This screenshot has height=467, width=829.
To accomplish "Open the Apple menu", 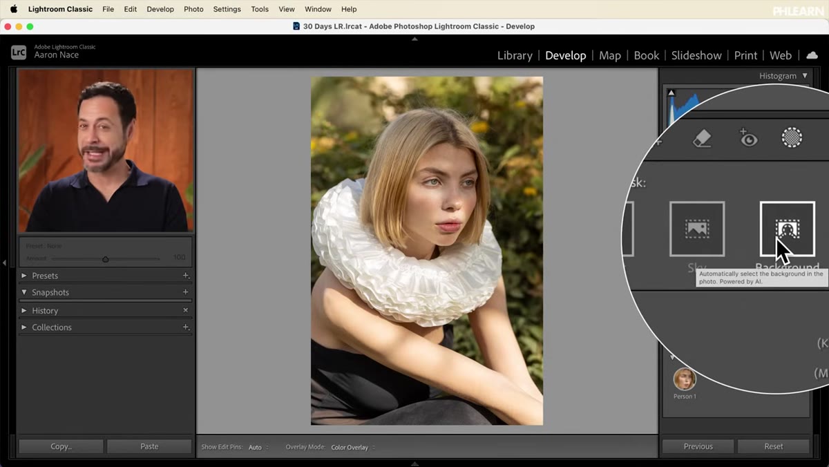I will click(13, 9).
